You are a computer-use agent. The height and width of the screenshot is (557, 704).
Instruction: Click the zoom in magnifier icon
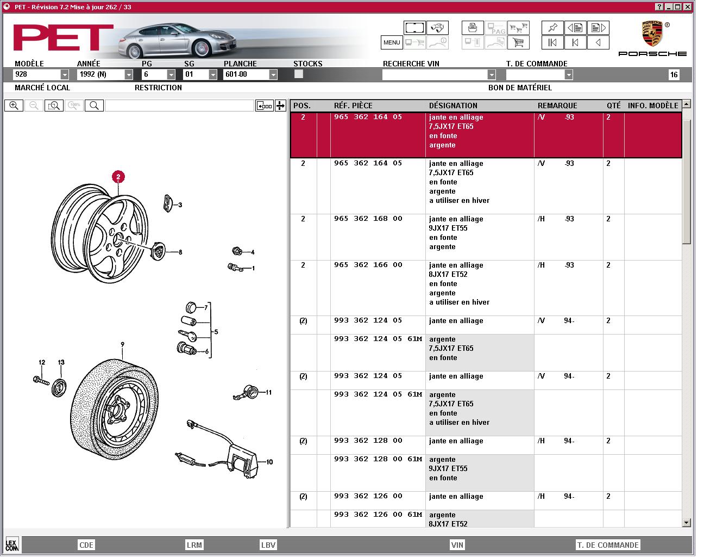14,106
